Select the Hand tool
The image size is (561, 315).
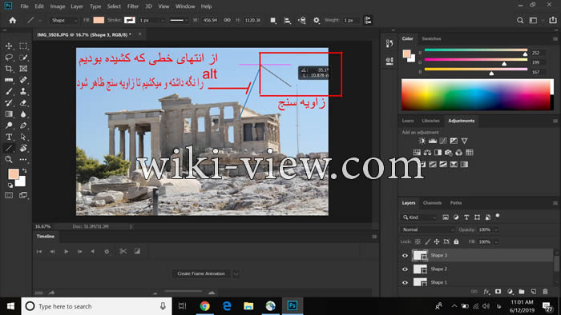pos(23,148)
